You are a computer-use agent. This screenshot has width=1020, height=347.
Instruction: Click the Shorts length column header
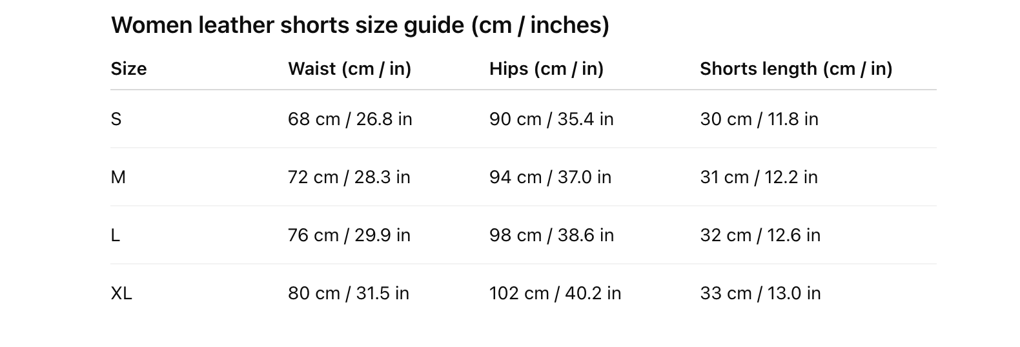click(796, 69)
